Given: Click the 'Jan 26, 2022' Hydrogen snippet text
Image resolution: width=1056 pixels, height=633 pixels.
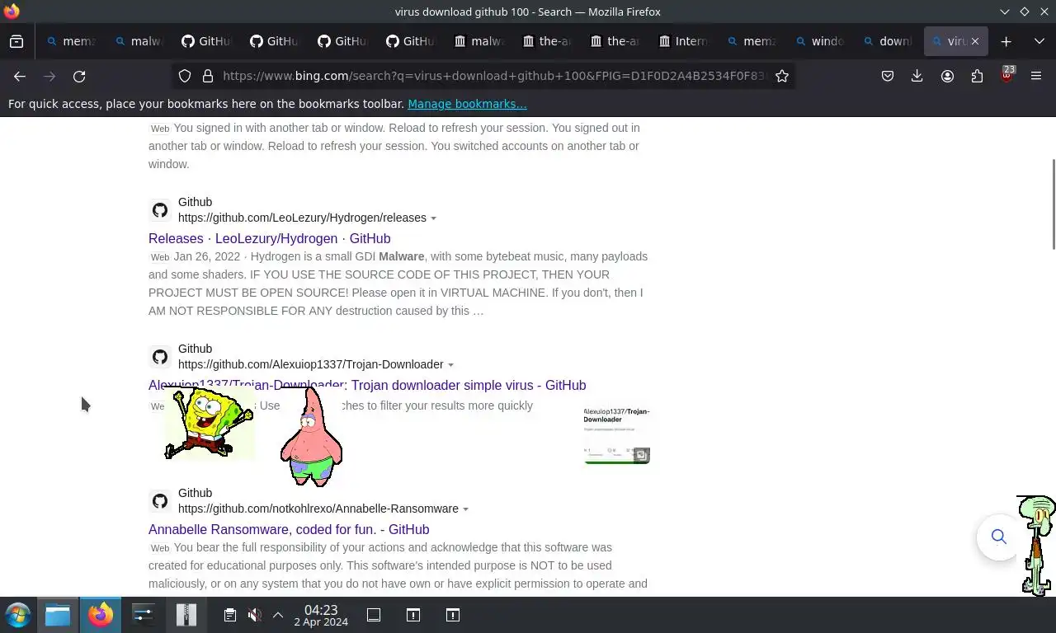Looking at the screenshot, I should coord(207,256).
